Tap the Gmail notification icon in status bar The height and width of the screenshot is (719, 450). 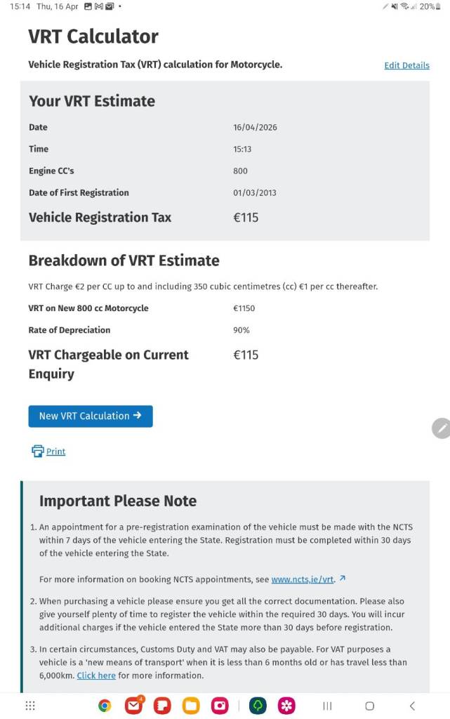tap(99, 6)
